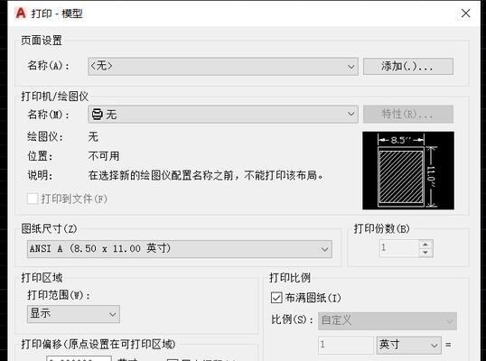486x361 pixels.
Task: Open the 页面设置 名称(A) dropdown
Action: tap(223, 66)
